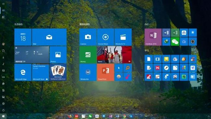The height and width of the screenshot is (119, 211).
Task: Open the black circle small tile
Action: point(193,42)
